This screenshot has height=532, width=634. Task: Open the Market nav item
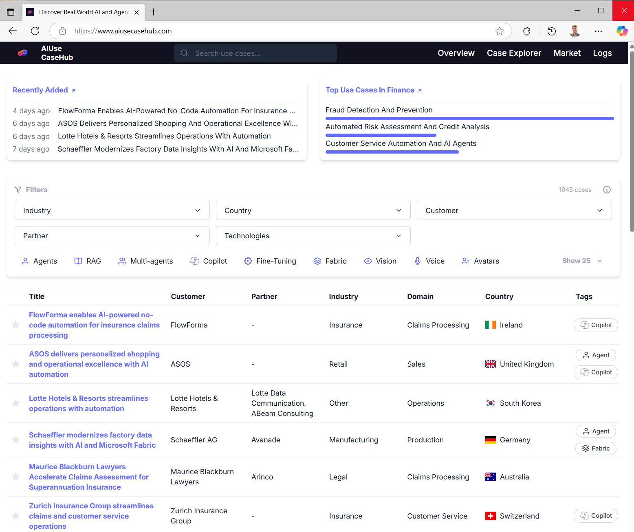pyautogui.click(x=567, y=53)
